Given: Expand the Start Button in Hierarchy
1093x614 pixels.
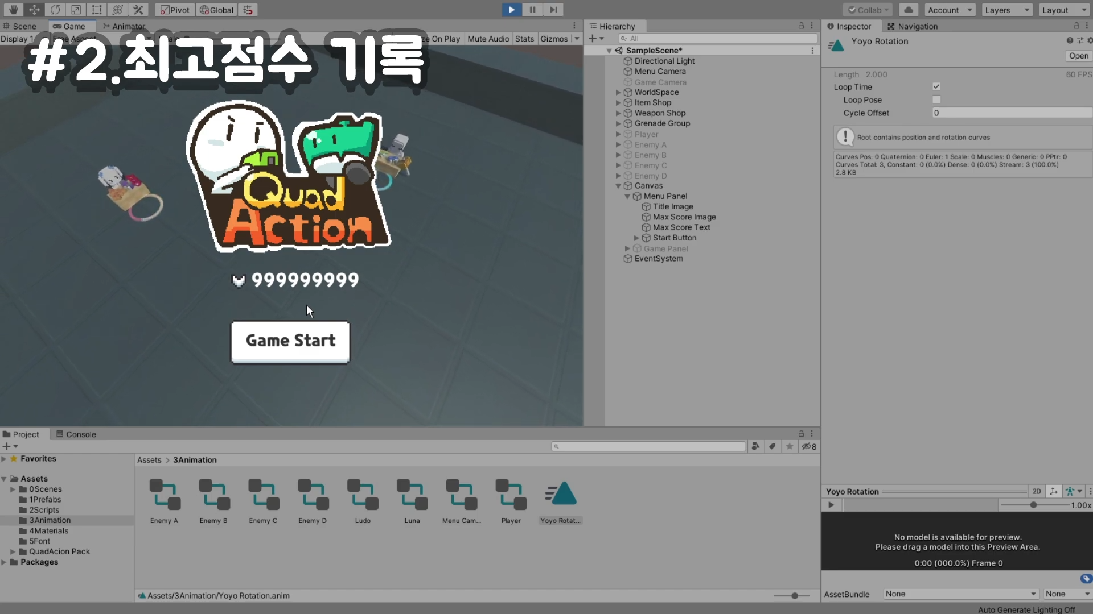Looking at the screenshot, I should (636, 238).
